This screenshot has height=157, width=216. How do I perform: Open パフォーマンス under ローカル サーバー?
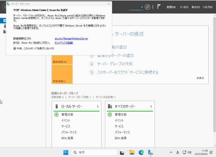click(69, 132)
